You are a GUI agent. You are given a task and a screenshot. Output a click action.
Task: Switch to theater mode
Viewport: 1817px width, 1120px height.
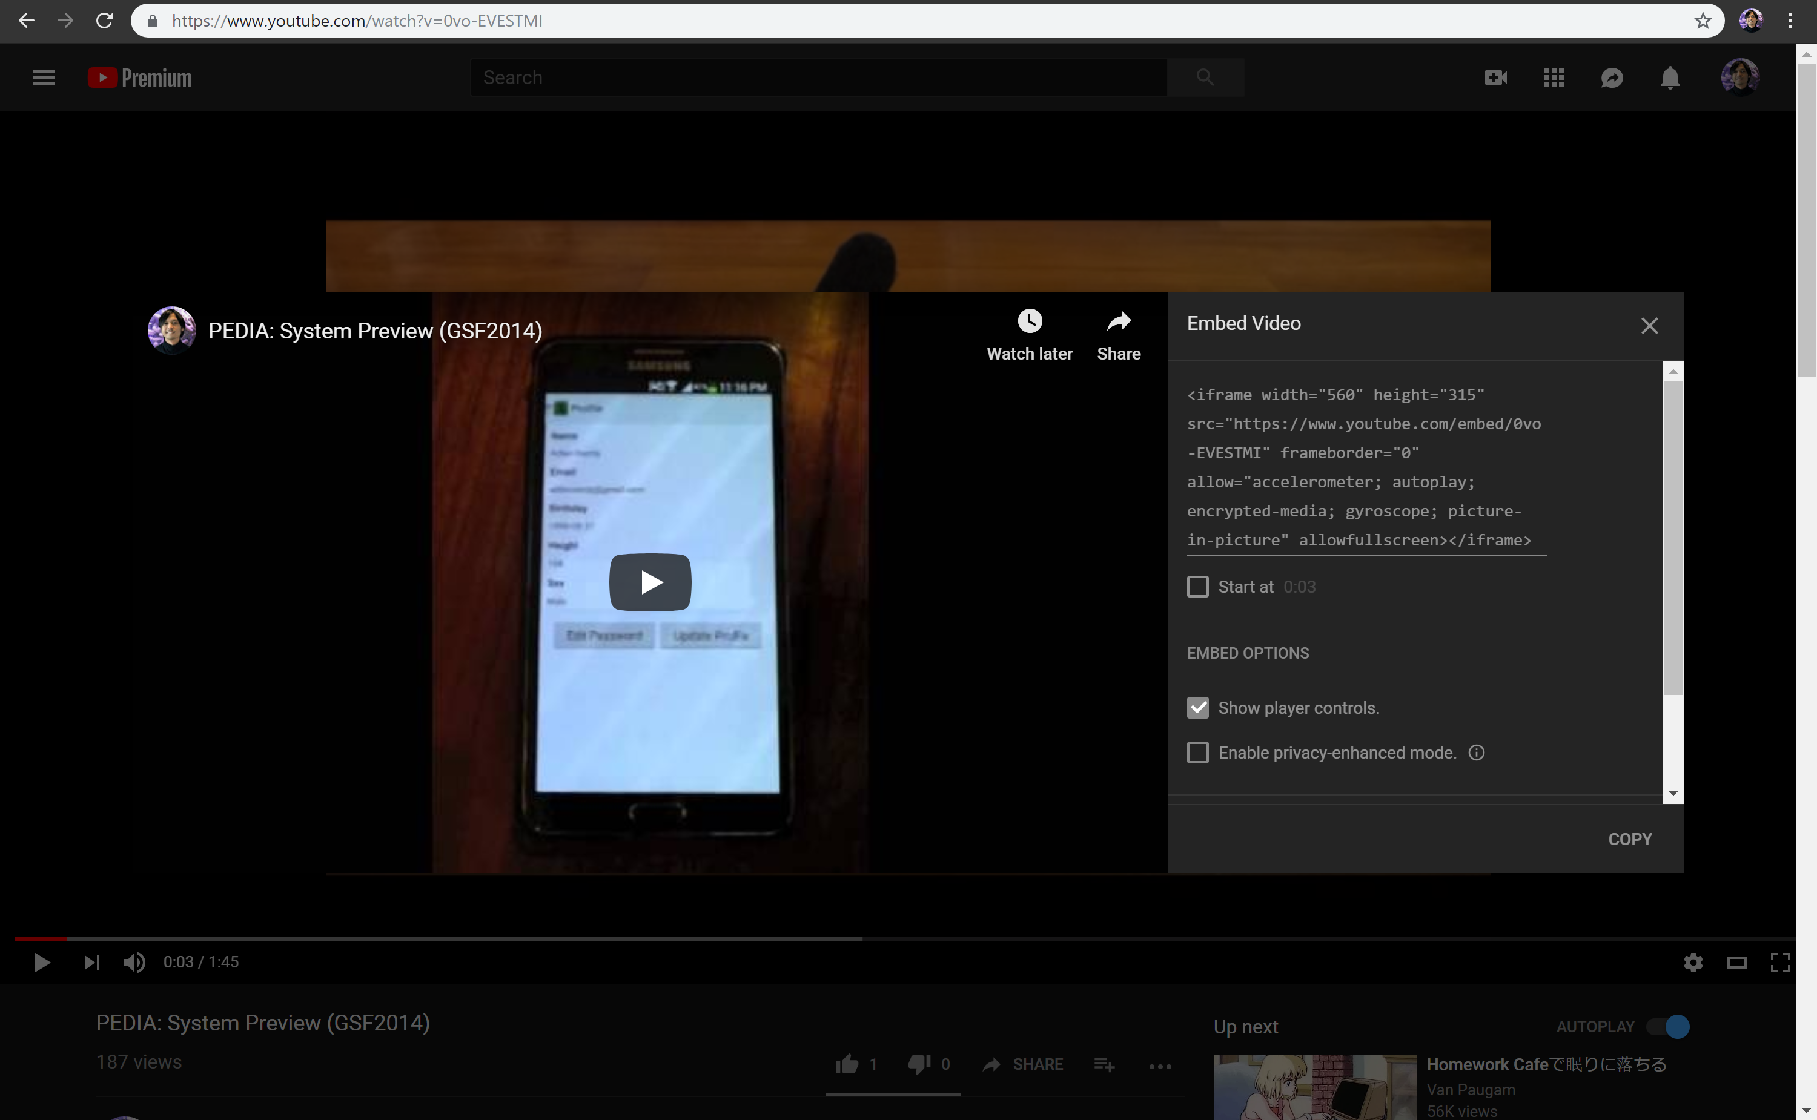point(1737,962)
